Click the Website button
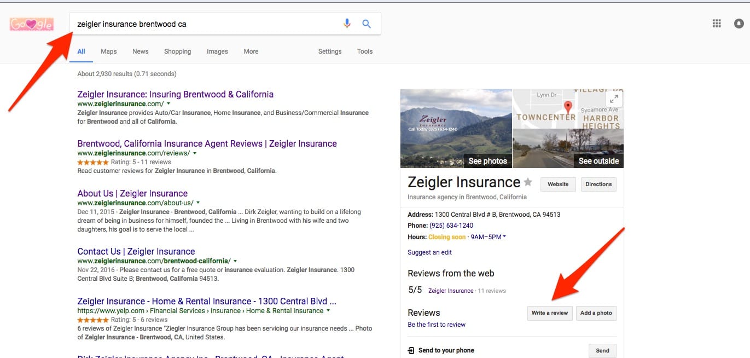This screenshot has width=750, height=358. pos(558,184)
